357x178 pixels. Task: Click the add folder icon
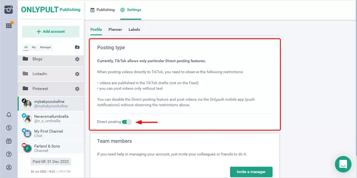[x=77, y=47]
